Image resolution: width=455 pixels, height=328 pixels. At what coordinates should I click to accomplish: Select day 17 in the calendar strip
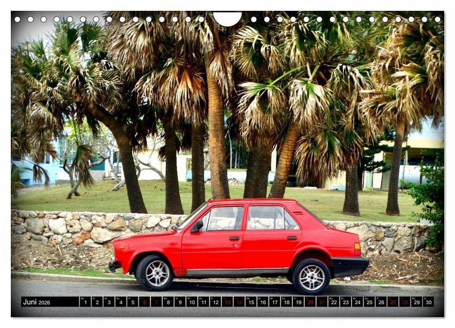coord(275,302)
